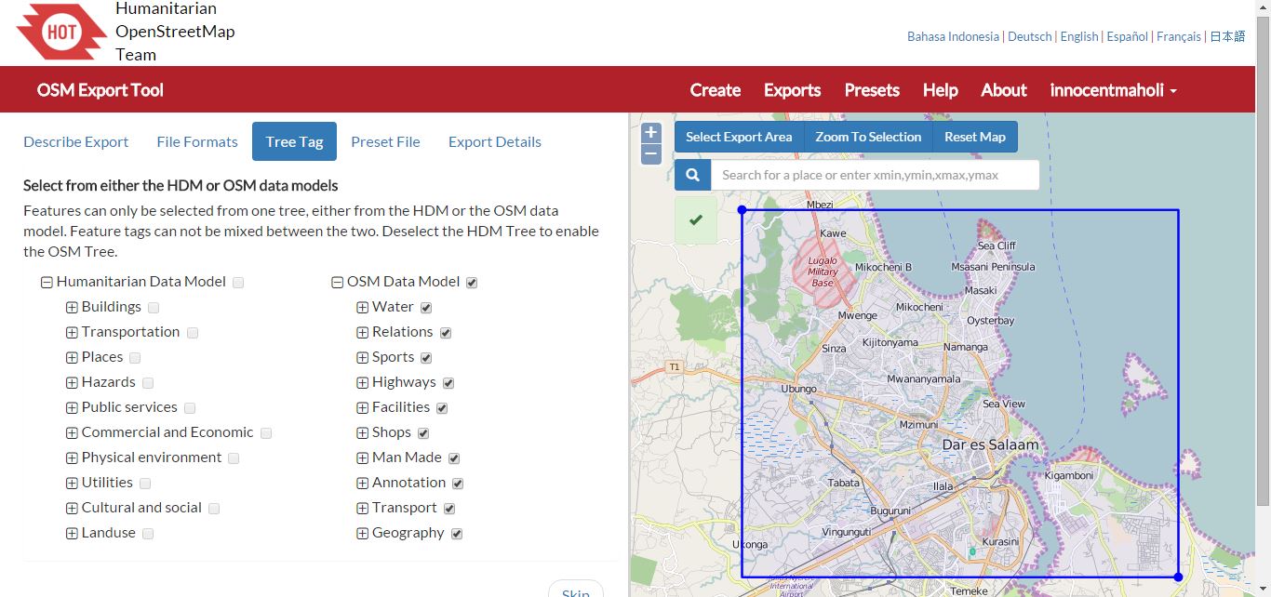Enable the Humanitarian Data Model checkbox
The image size is (1271, 597).
[x=238, y=283]
